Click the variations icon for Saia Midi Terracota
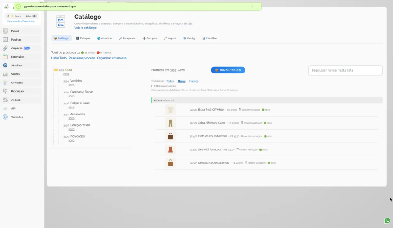This screenshot has width=393, height=228. [x=238, y=149]
